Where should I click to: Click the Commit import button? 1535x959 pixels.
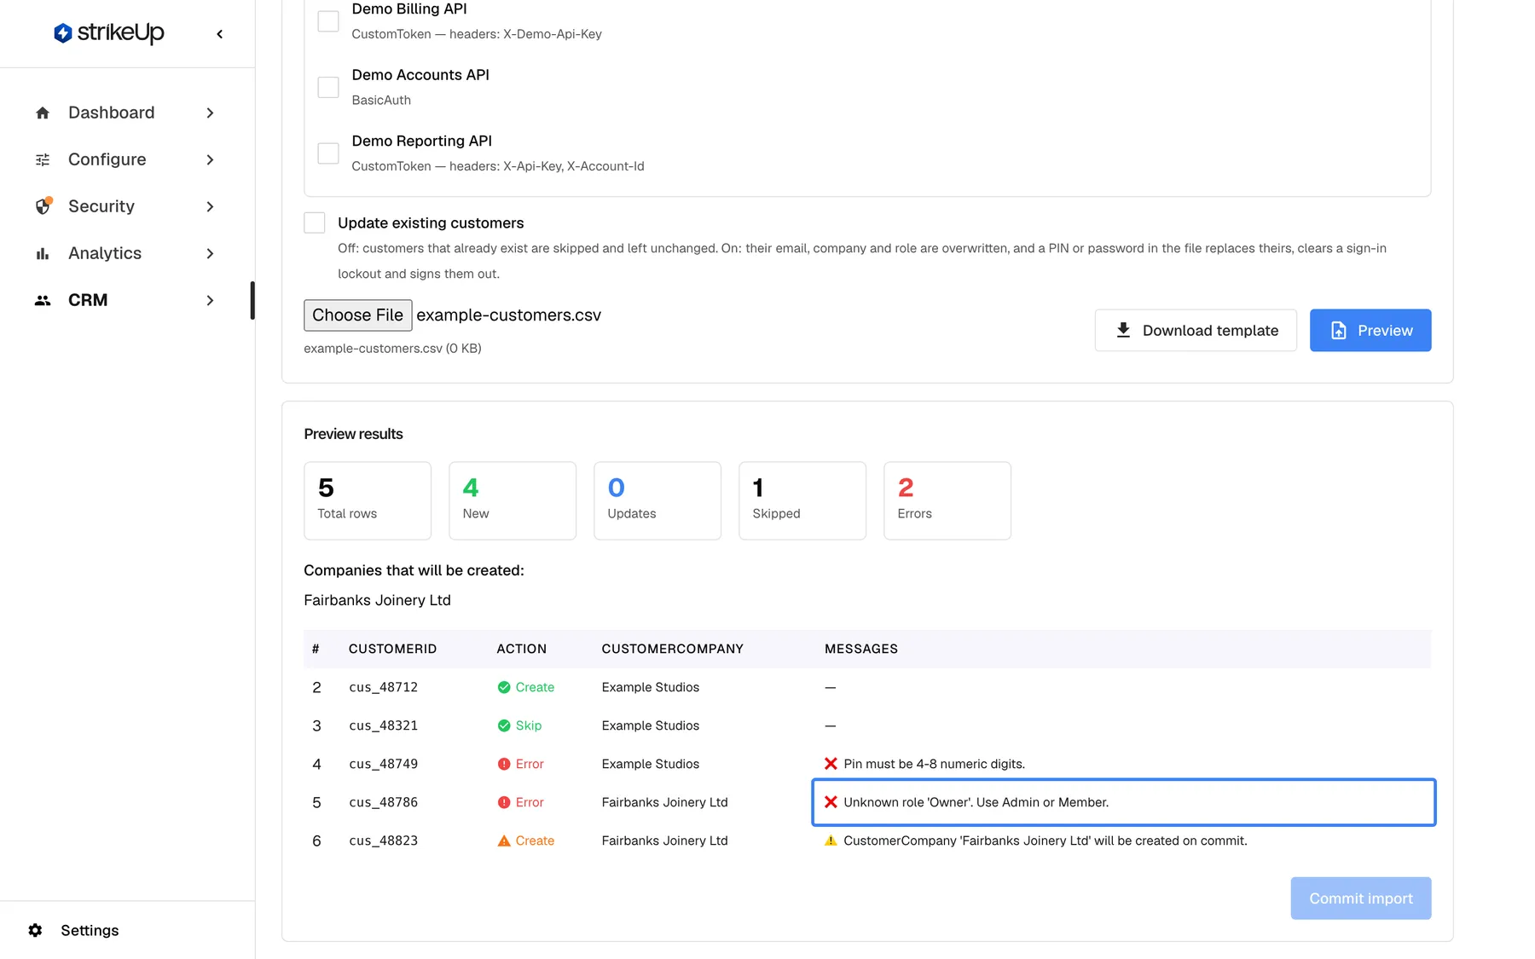pyautogui.click(x=1361, y=898)
